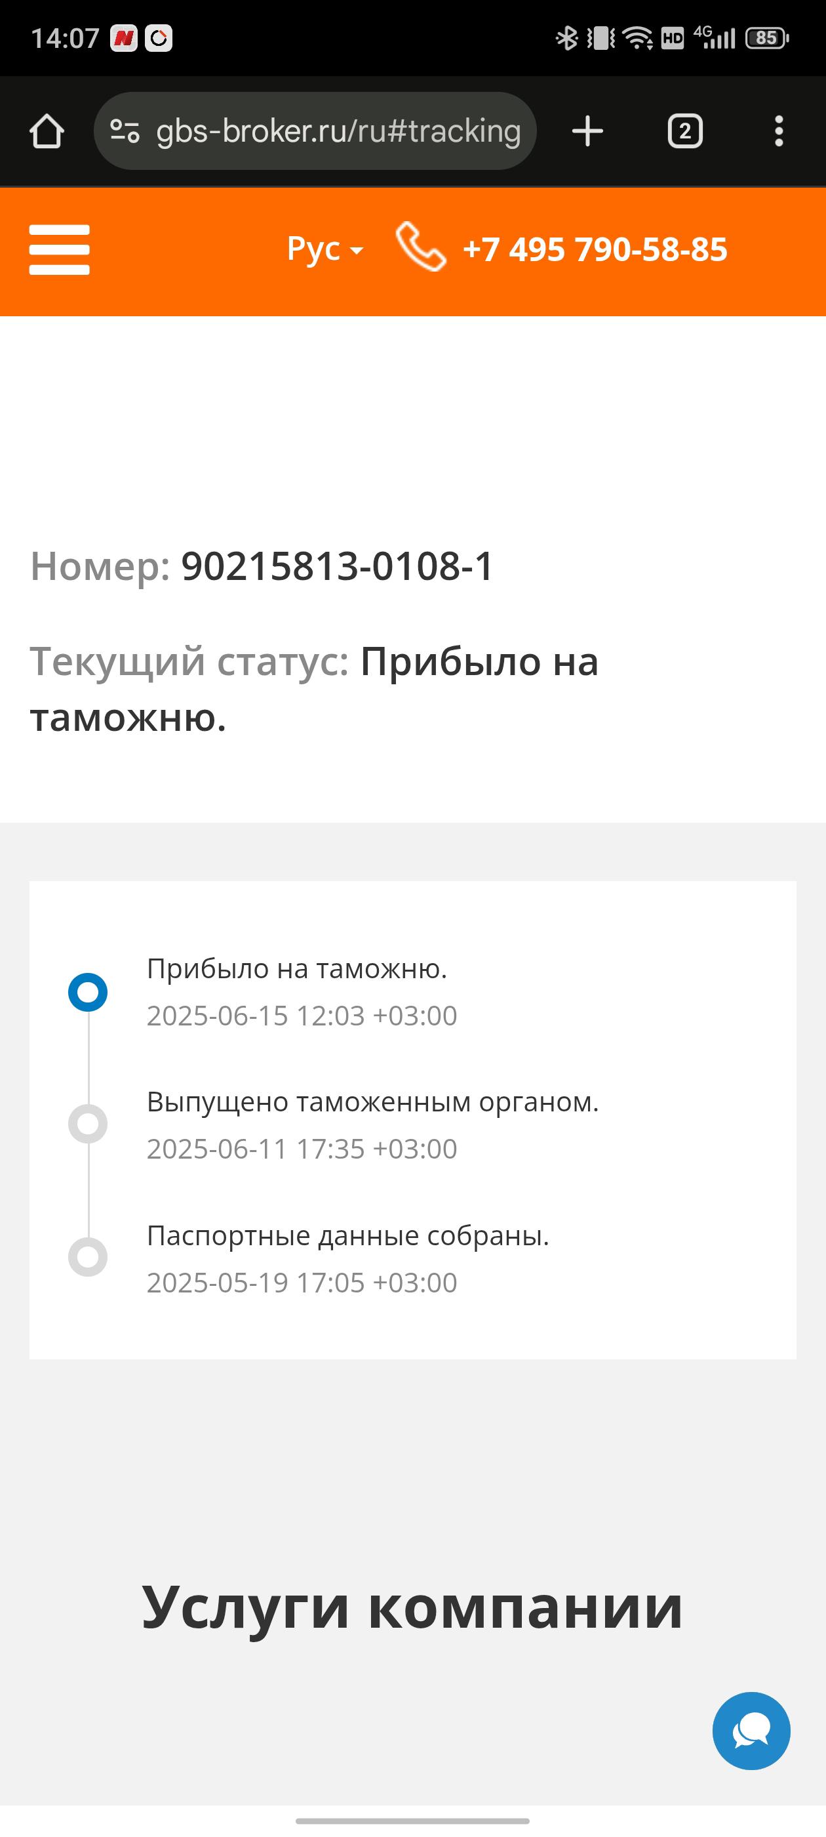This screenshot has width=826, height=1837.
Task: Click the gbs-broker.ru address bar
Action: (338, 131)
